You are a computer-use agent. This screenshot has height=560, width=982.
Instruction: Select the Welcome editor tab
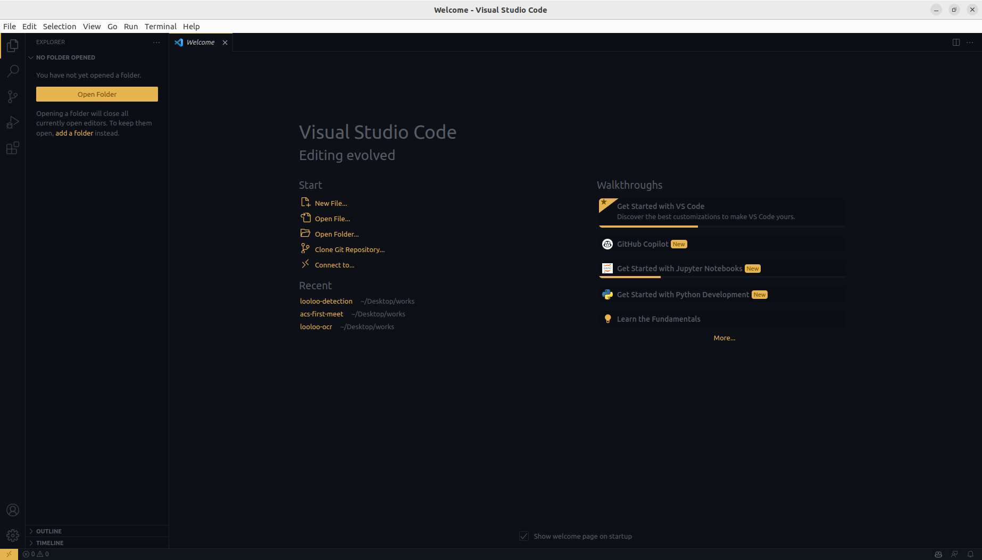201,43
